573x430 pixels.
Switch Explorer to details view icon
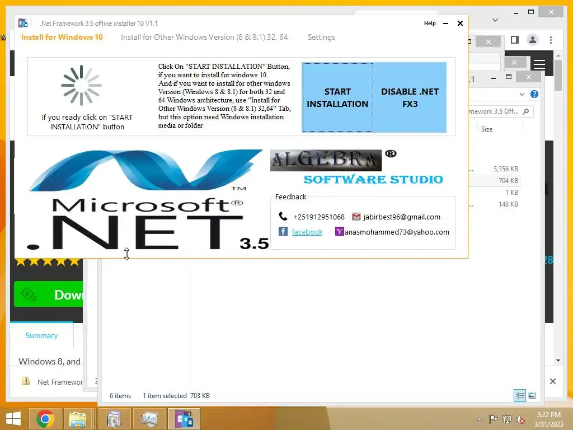point(520,395)
